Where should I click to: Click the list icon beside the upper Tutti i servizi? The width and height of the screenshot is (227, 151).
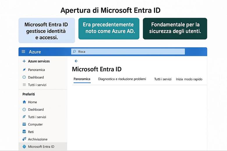point(24,85)
